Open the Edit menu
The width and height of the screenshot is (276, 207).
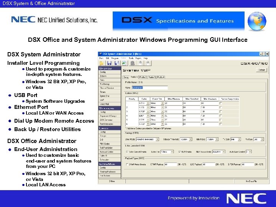click(107, 58)
